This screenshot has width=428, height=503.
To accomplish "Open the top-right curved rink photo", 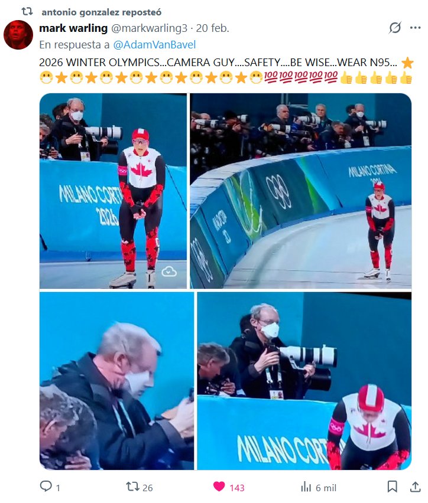I will tap(301, 191).
